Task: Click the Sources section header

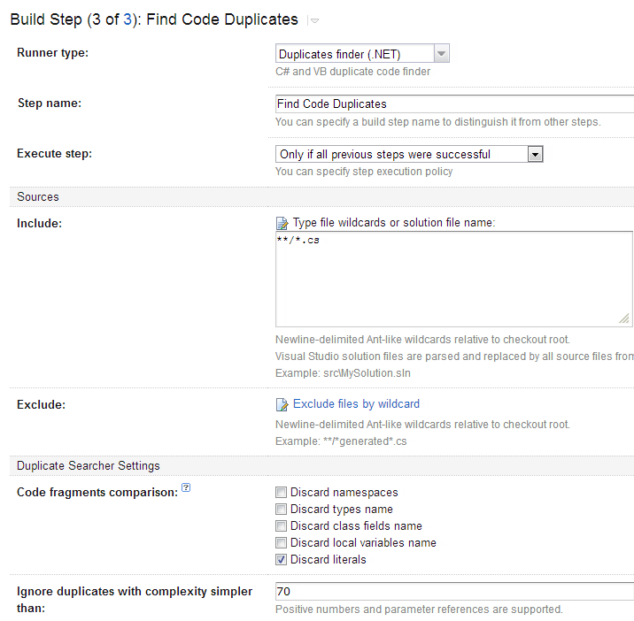Action: coord(38,196)
